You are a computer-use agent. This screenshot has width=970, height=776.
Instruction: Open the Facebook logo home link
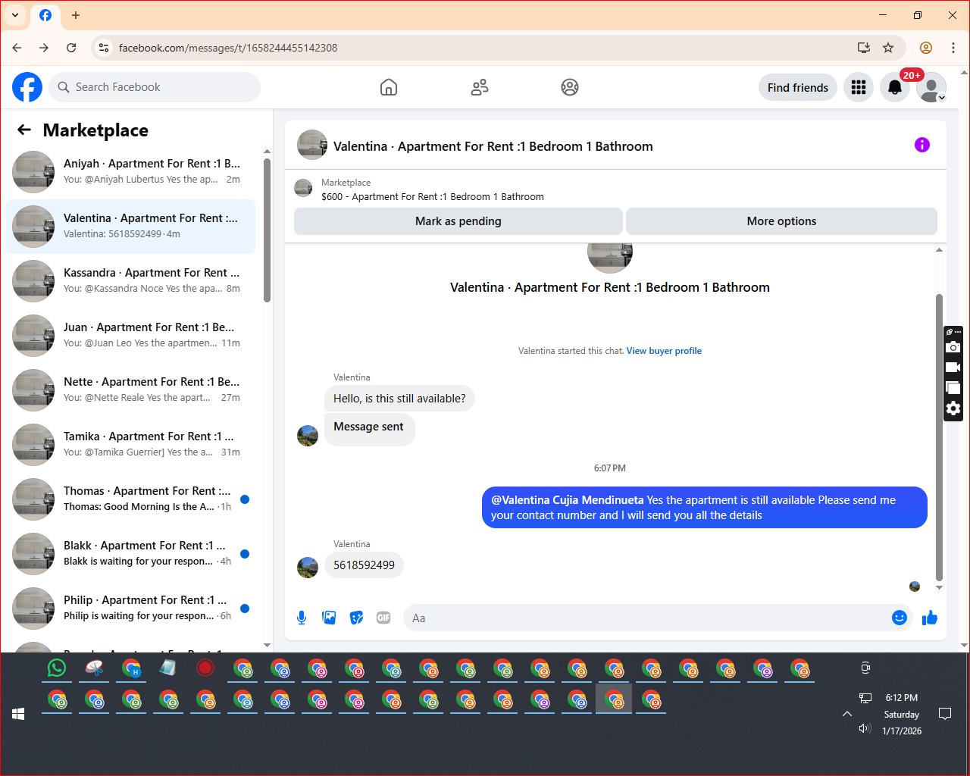[27, 87]
